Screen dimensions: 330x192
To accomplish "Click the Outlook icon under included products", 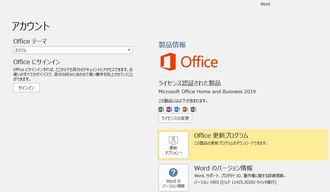I will coord(177,109).
